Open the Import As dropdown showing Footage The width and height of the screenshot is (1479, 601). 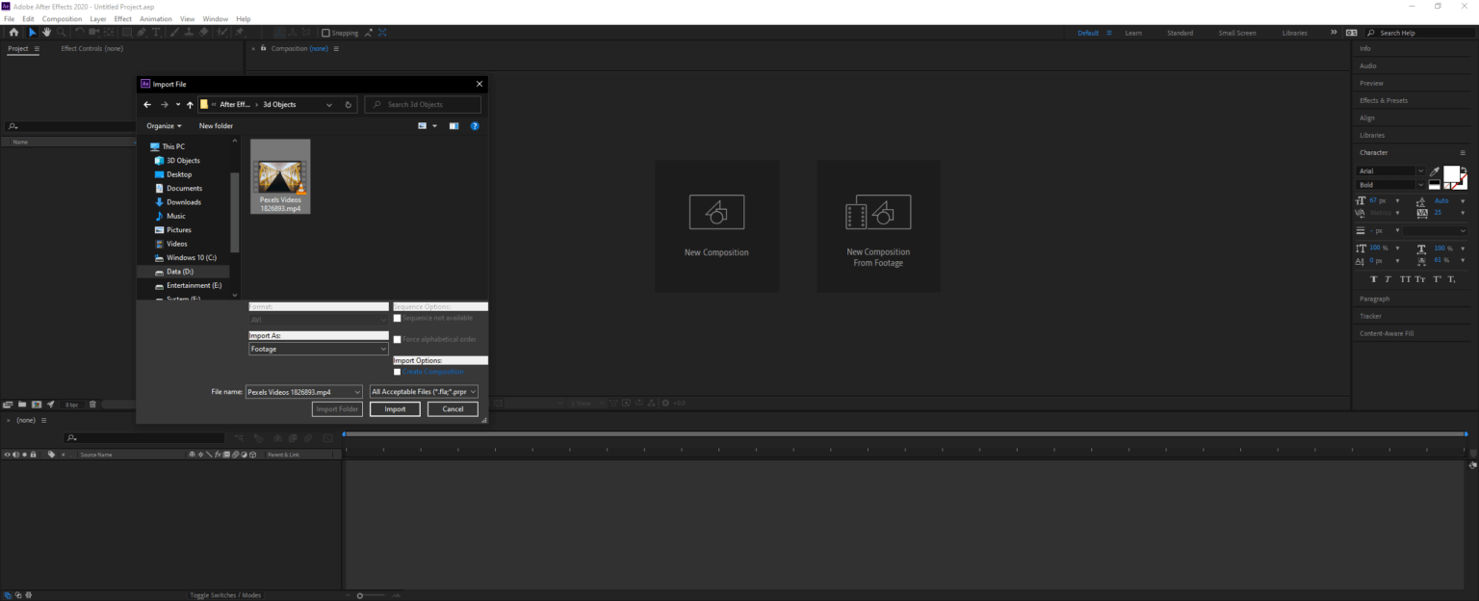coord(318,349)
